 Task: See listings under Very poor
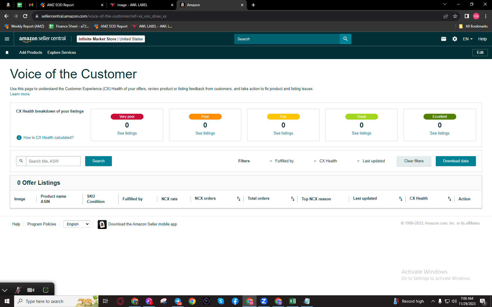[127, 133]
